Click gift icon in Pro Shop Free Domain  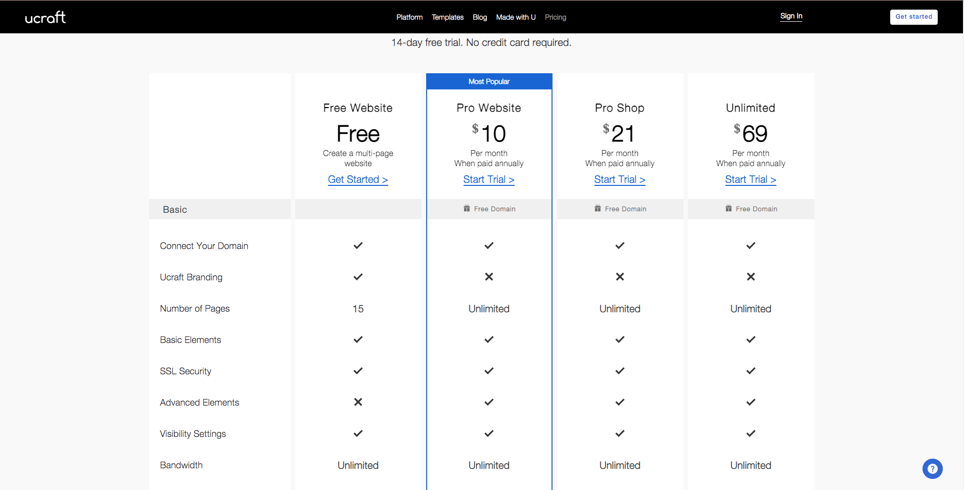pos(598,209)
